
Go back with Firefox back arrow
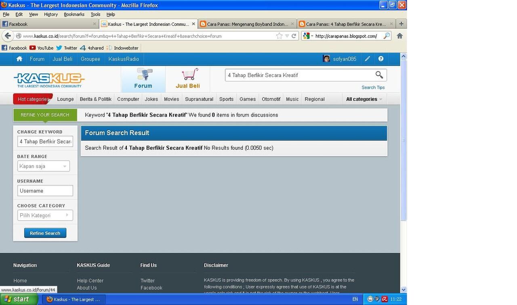(8, 36)
